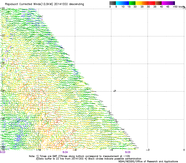Select the latitude label '-18' on left axis

(2, 119)
